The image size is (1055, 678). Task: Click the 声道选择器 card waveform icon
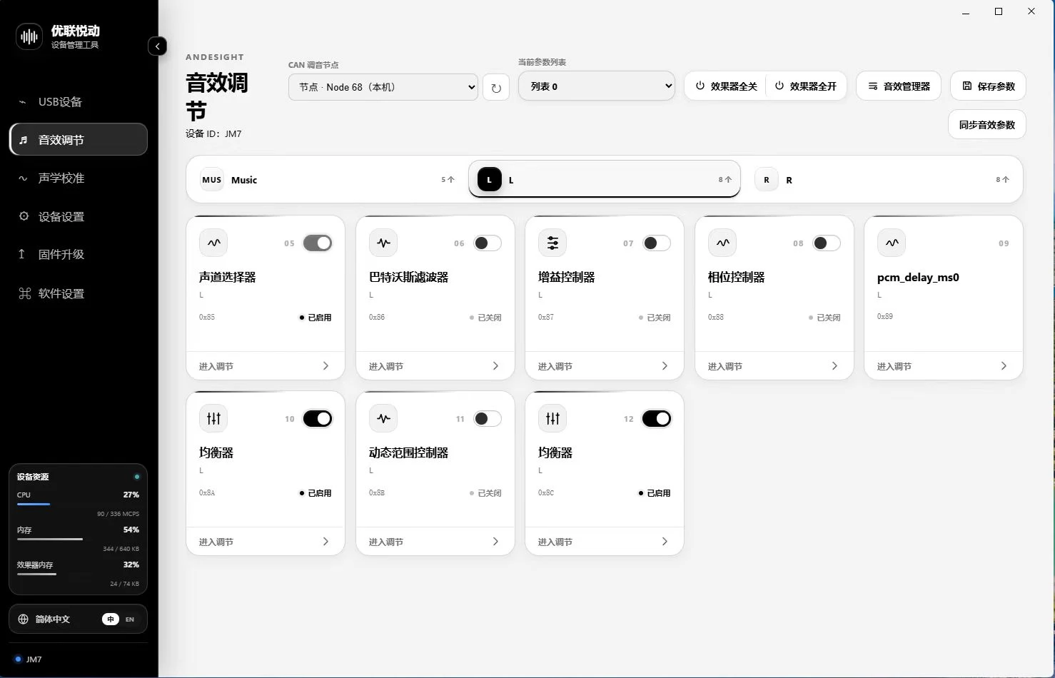click(x=213, y=243)
